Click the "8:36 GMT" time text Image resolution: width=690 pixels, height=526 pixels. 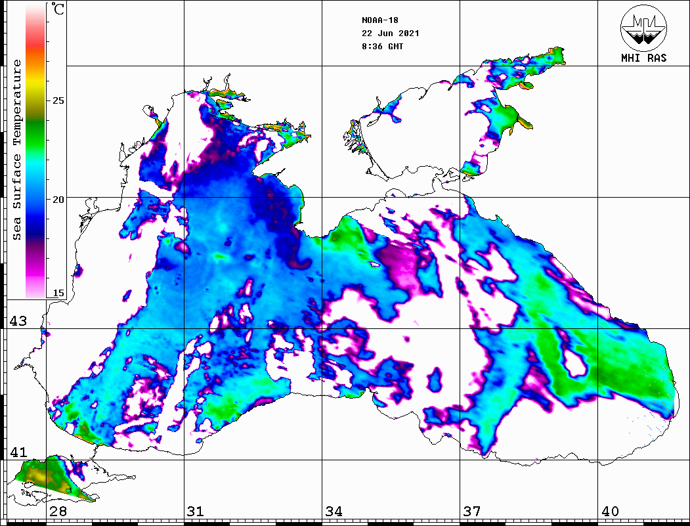(382, 47)
